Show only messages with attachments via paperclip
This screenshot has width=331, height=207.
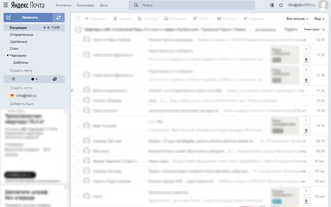pos(55,78)
